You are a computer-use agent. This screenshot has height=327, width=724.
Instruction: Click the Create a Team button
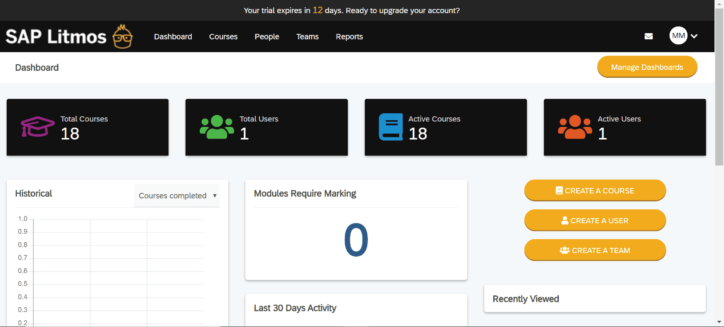[595, 250]
